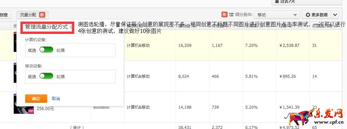The width and height of the screenshot is (347, 129).
Task: Select the 800x800 size cell
Action: [x=101, y=108]
